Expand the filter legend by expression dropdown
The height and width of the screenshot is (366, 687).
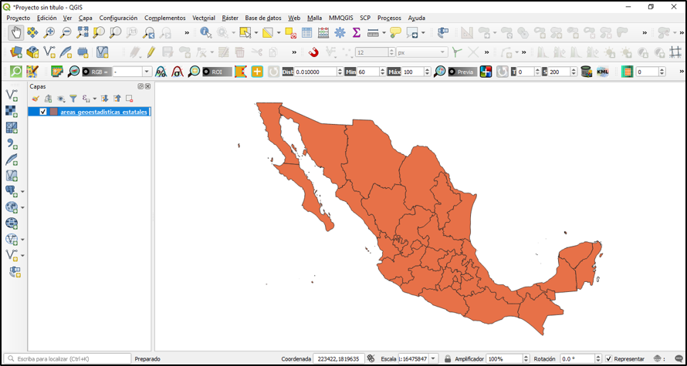95,99
